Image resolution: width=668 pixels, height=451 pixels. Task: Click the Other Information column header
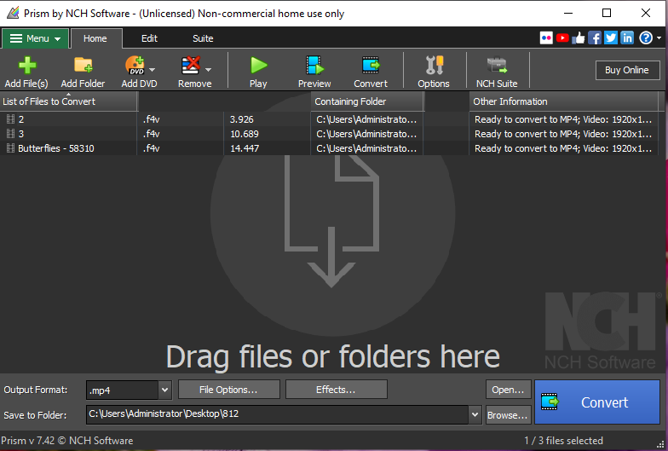pyautogui.click(x=564, y=101)
